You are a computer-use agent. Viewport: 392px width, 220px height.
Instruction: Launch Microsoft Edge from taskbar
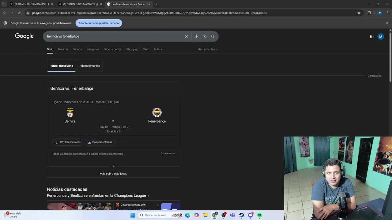[187, 215]
